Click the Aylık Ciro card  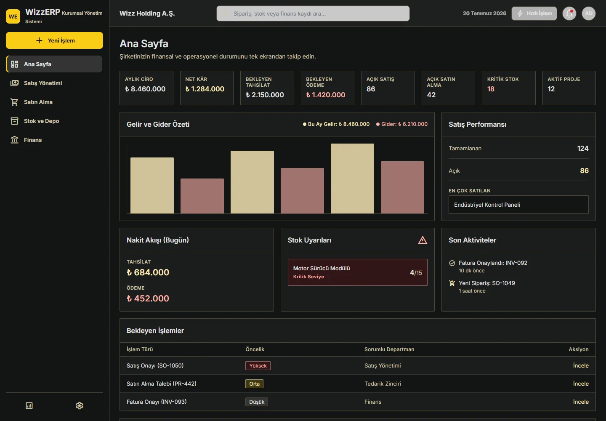point(146,88)
